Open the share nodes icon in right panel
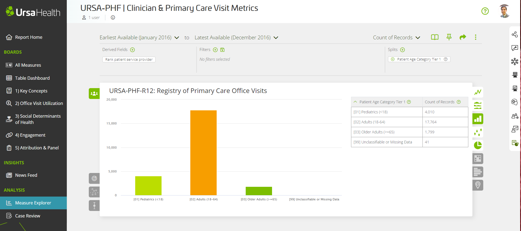The width and height of the screenshot is (521, 231). click(x=514, y=34)
